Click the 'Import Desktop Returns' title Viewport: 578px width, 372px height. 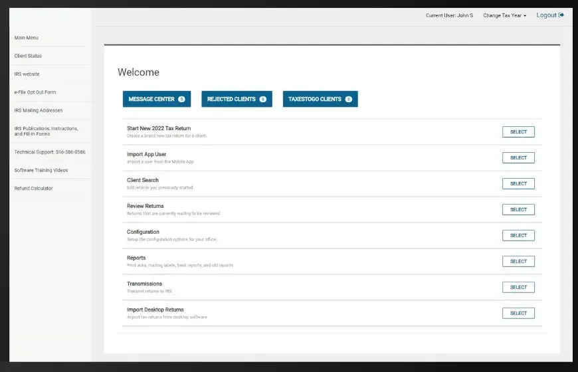coord(155,310)
